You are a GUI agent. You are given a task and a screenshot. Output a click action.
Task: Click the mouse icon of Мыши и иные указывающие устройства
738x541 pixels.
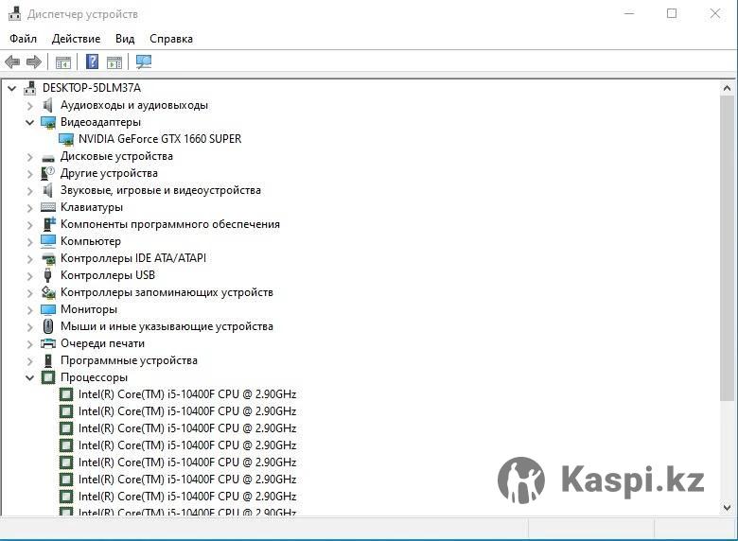[x=48, y=326]
